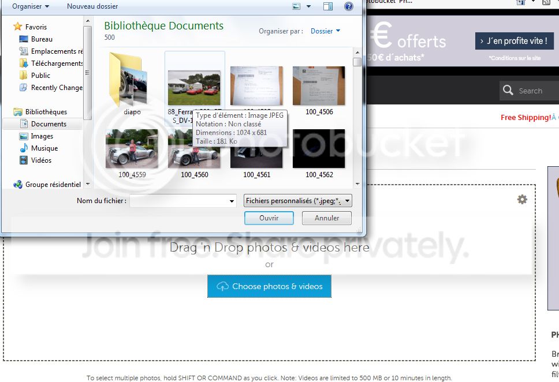Click Choose photos & videos button

tap(269, 286)
